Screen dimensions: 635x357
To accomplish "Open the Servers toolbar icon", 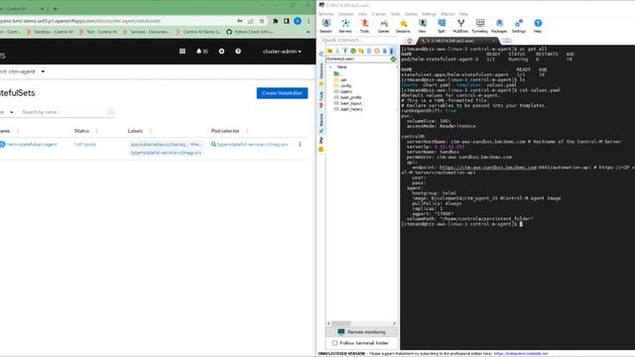I will coord(345,26).
